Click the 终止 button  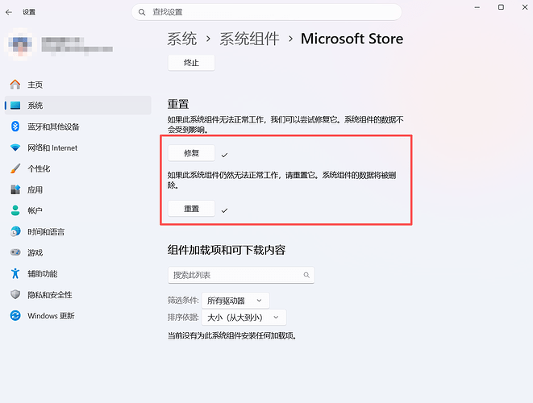pos(191,63)
